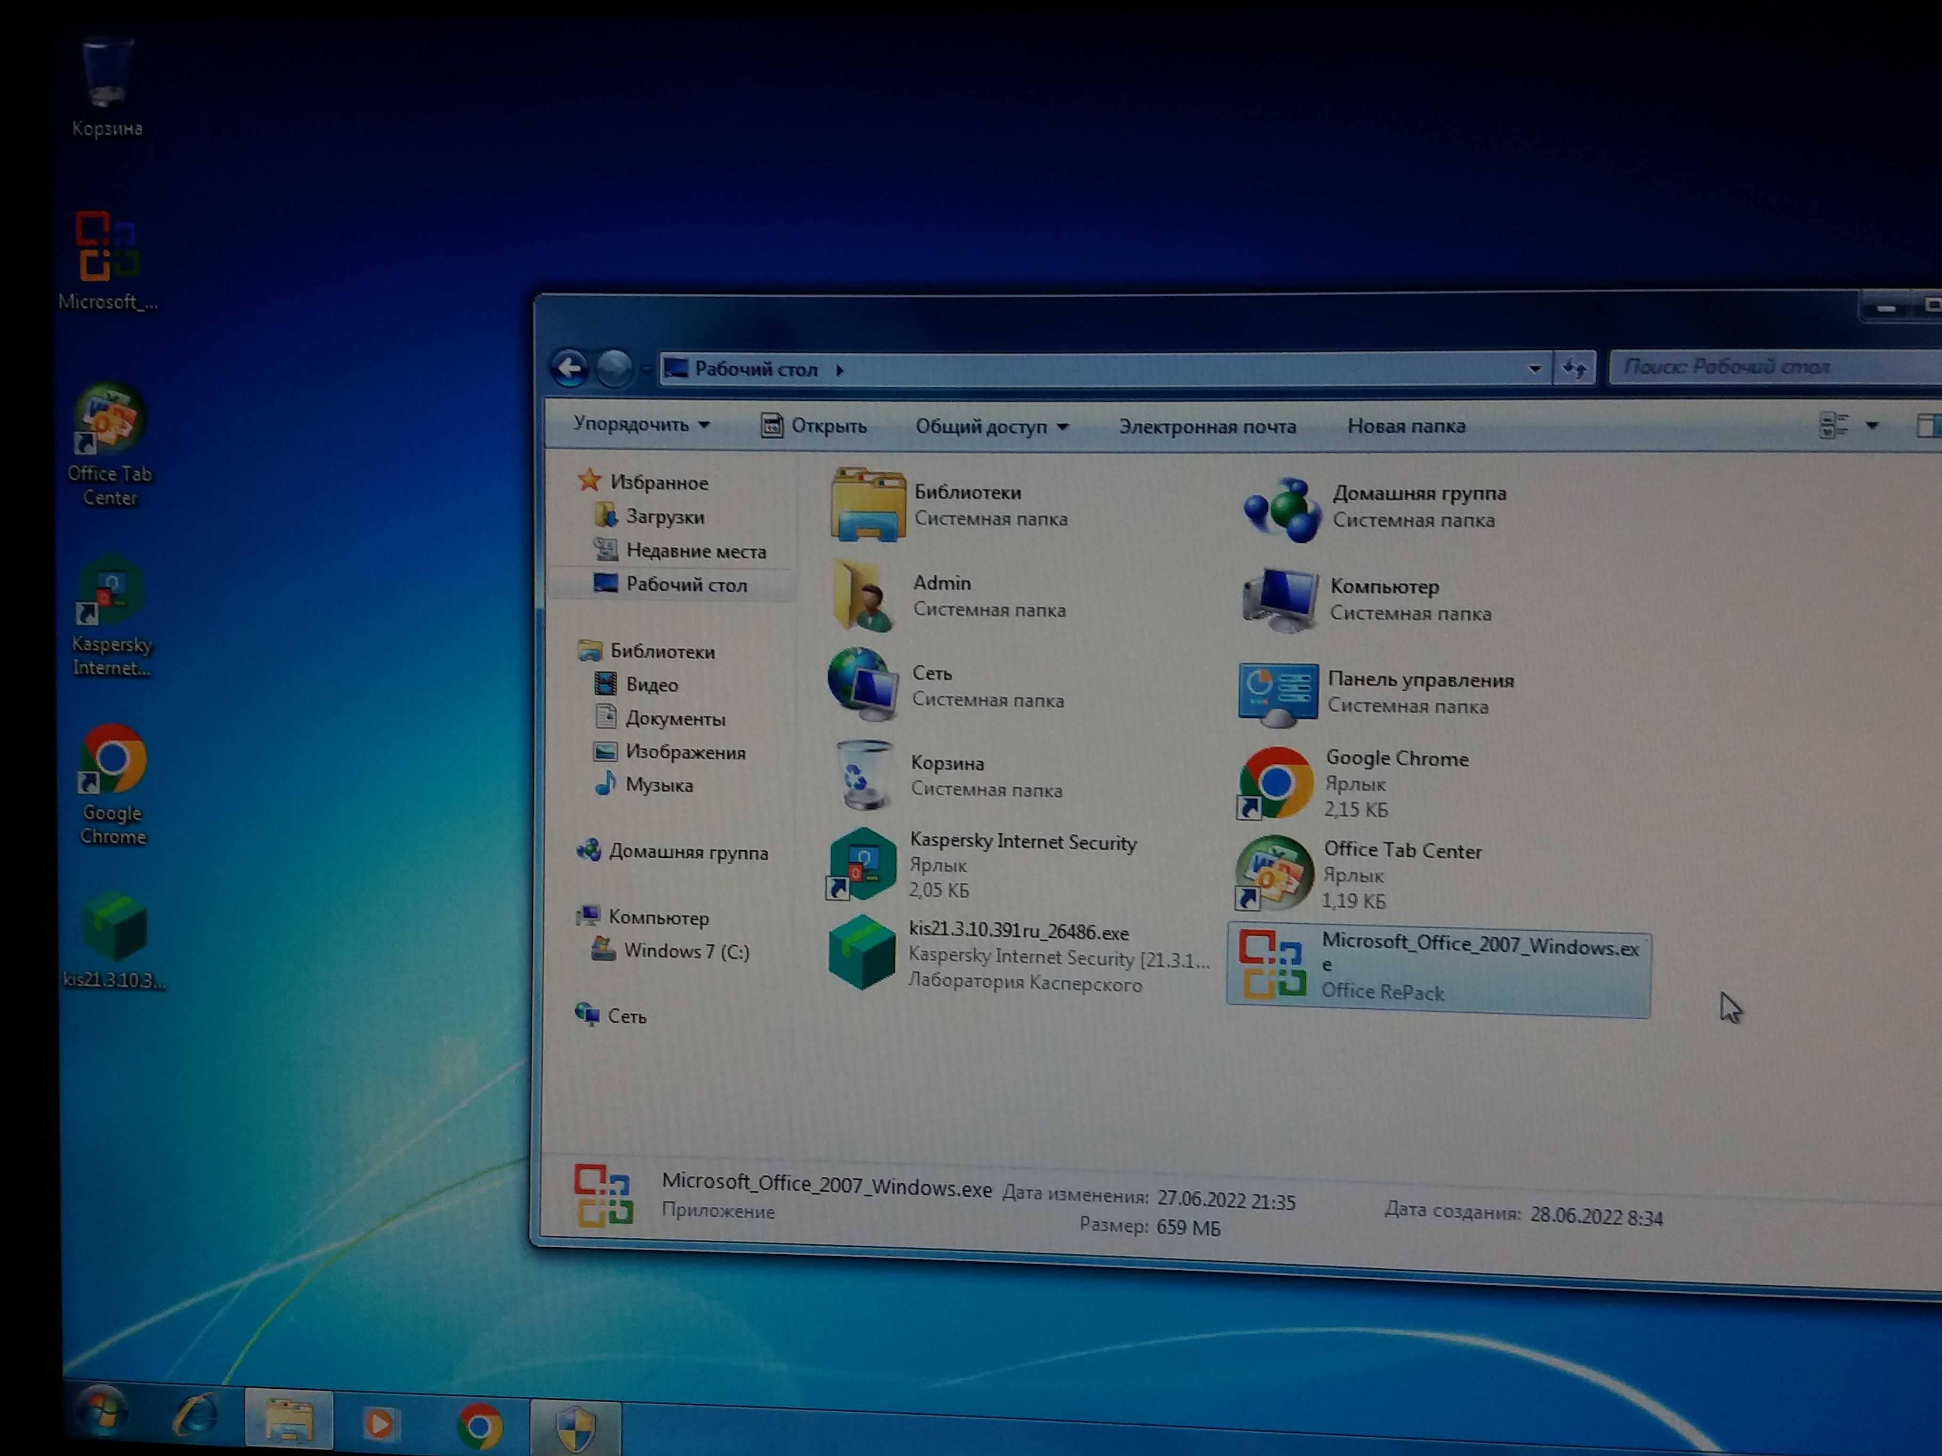Select 'kis21.3.10.3...' desktop icon
This screenshot has width=1942, height=1456.
pyautogui.click(x=114, y=942)
